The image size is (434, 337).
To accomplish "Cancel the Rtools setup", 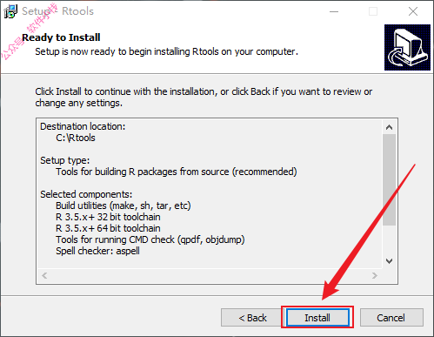I will [391, 318].
